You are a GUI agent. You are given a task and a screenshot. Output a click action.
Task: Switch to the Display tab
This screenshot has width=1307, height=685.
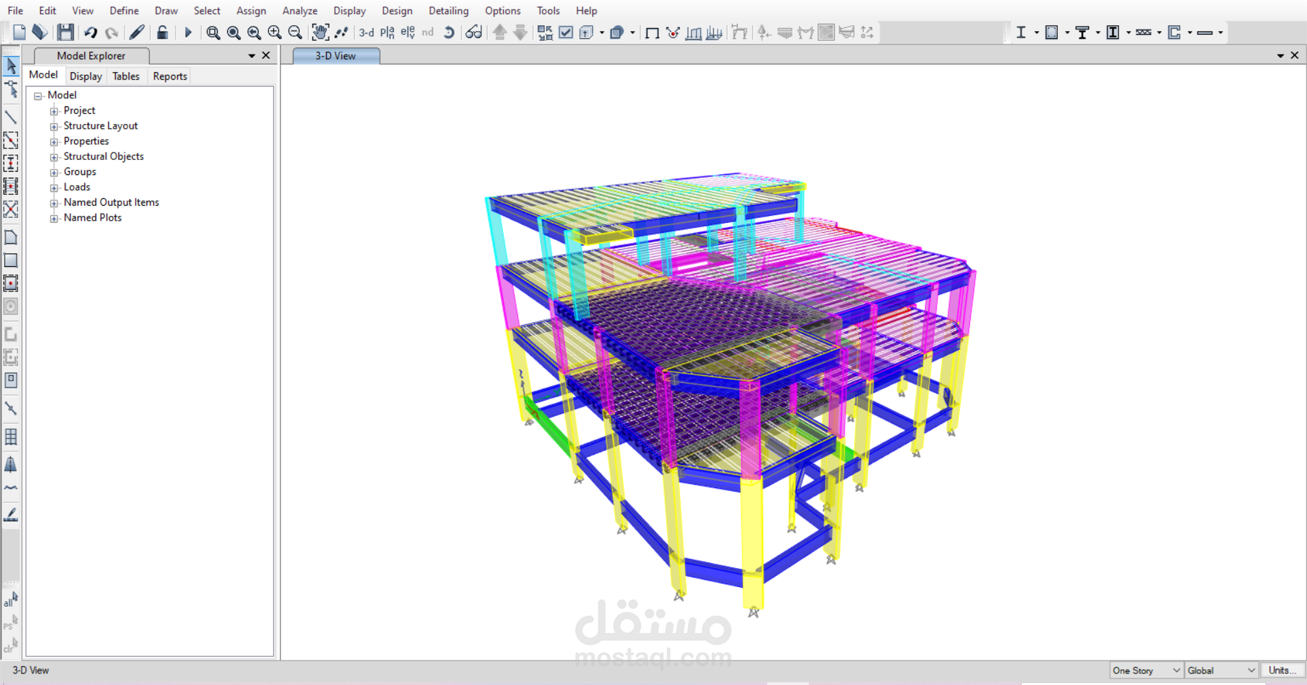click(x=86, y=76)
